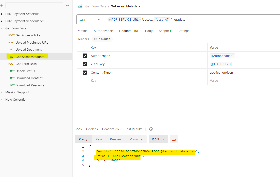Uncheck the Authorization header checkbox
The image size is (280, 177).
tap(85, 56)
